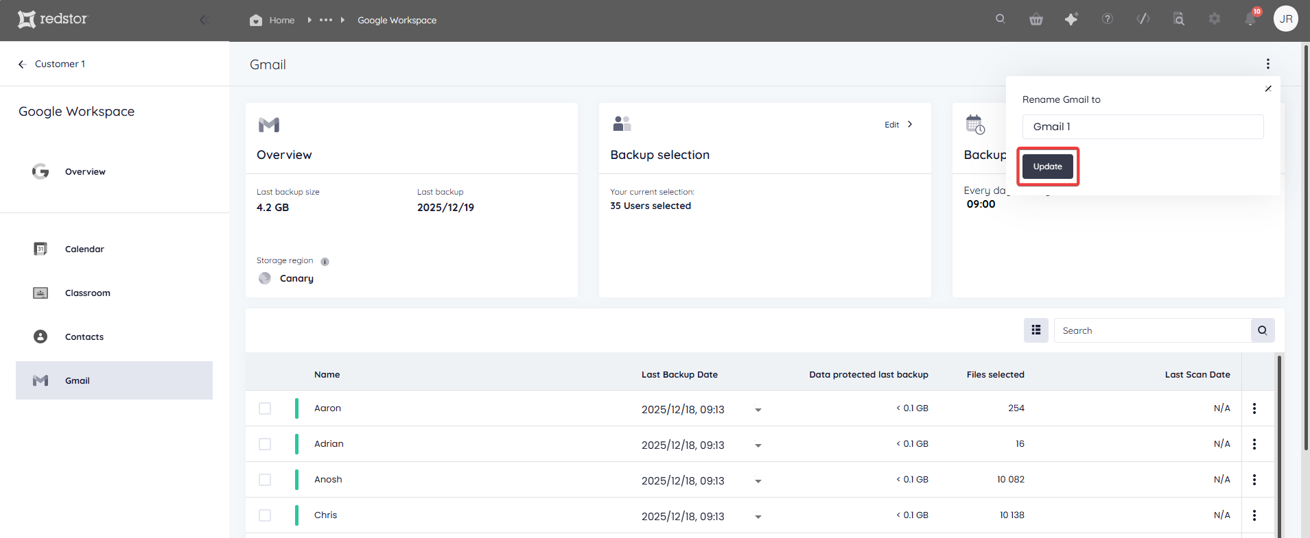Image resolution: width=1310 pixels, height=538 pixels.
Task: Collapse the sidebar with the double chevron
Action: tap(203, 20)
